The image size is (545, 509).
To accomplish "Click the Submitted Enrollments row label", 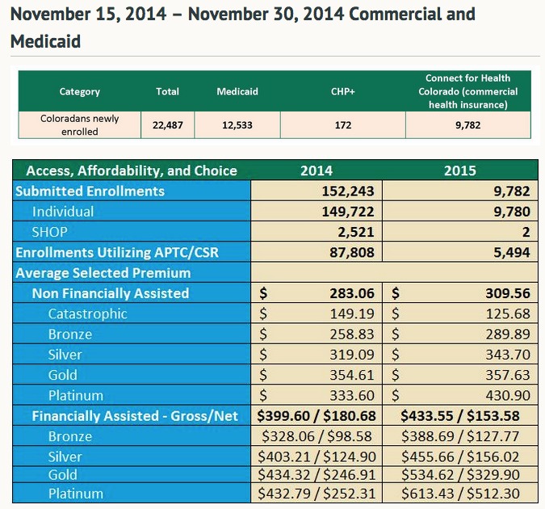I will (90, 191).
